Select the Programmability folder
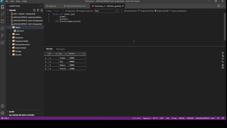 22,41
